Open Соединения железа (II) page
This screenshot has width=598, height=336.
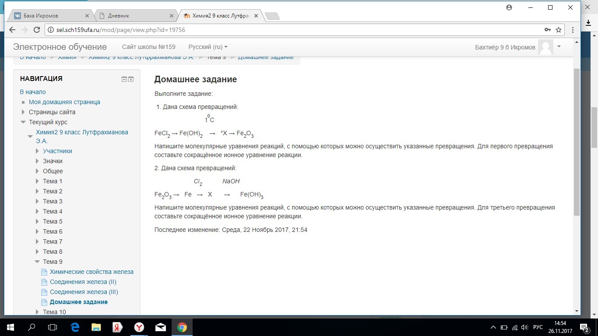click(83, 282)
